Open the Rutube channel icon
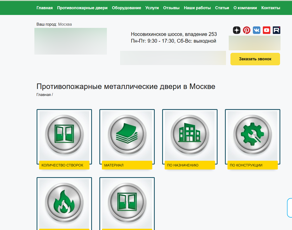 (276, 30)
